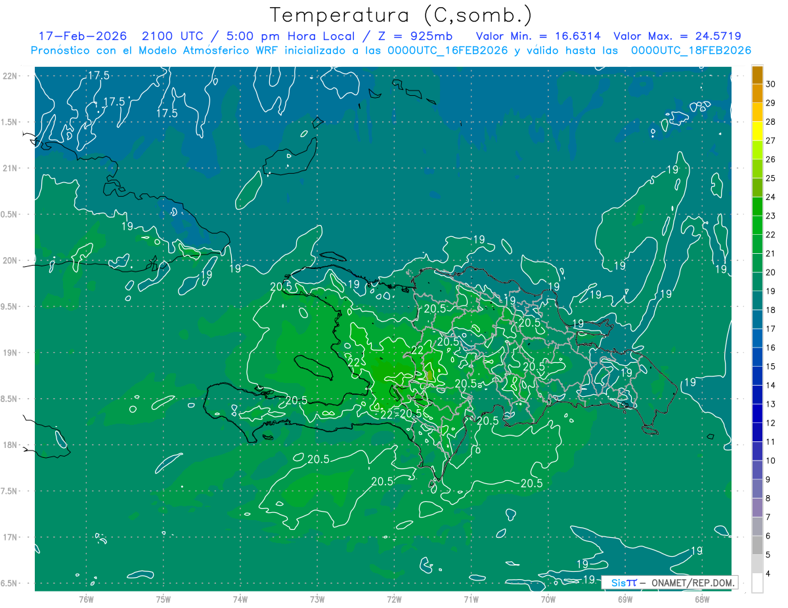Click the legend scale value "10"
788x608 pixels.
click(x=771, y=460)
